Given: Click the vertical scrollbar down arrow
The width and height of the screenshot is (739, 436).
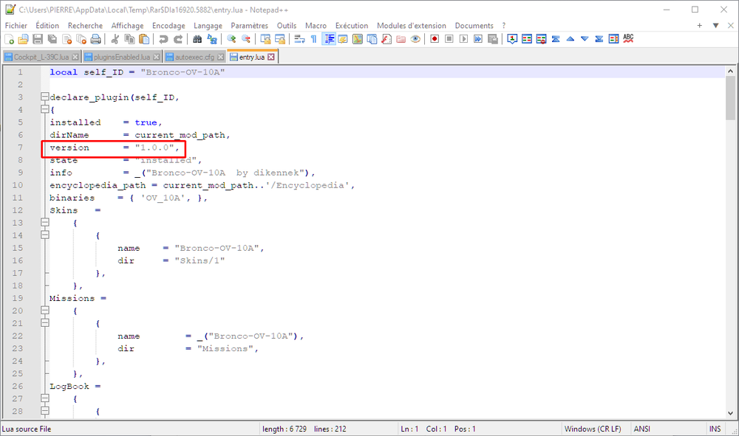Looking at the screenshot, I should pos(730,413).
